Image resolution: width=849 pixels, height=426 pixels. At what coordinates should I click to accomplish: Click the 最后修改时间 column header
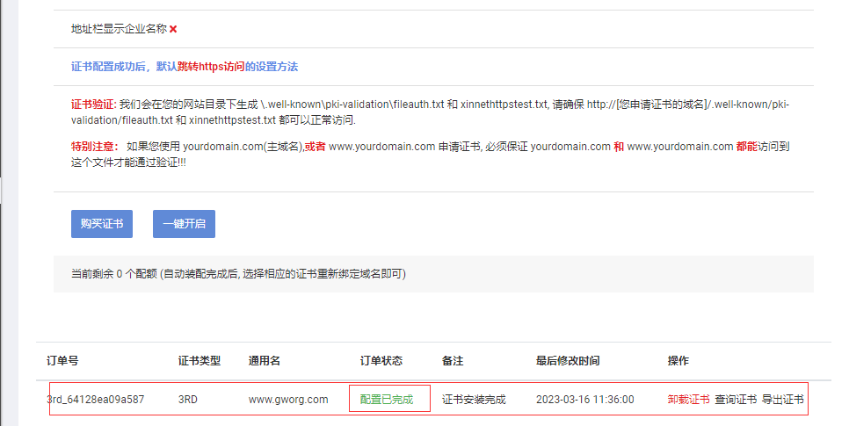coord(568,361)
